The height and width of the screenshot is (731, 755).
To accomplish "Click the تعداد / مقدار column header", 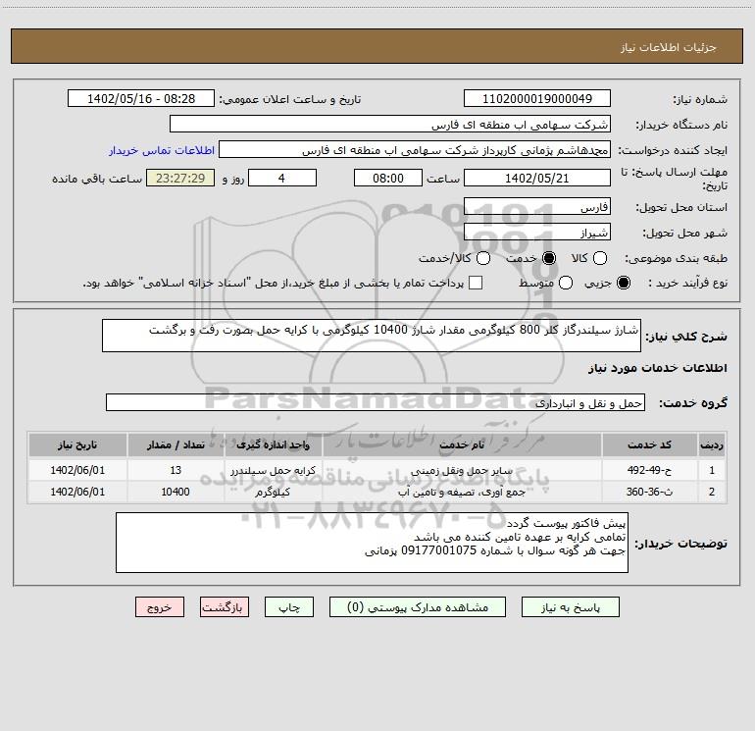I will point(176,444).
